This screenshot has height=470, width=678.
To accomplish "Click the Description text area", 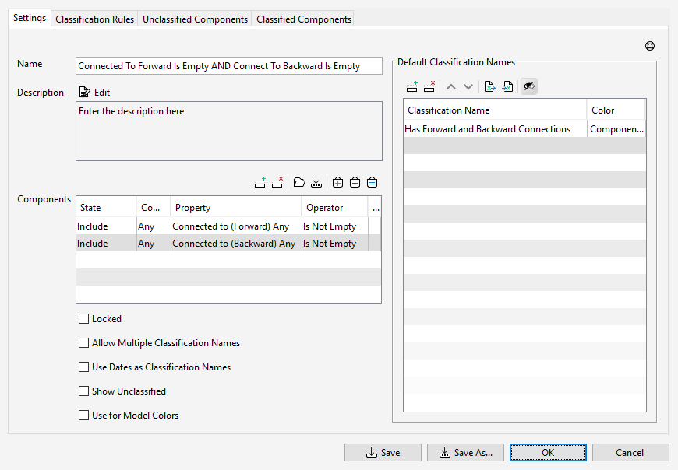I will pyautogui.click(x=229, y=132).
